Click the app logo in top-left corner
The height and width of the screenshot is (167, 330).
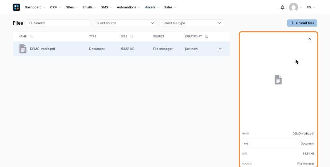[16, 7]
